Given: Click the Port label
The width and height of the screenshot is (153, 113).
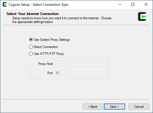Looking at the screenshot, I should click(50, 73).
